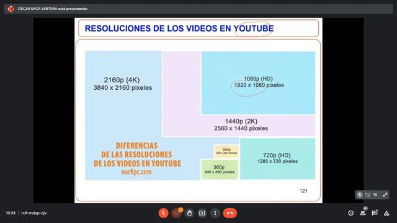Click the 'Tú' label in self-view bar
This screenshot has height=223, width=397.
click(x=375, y=195)
